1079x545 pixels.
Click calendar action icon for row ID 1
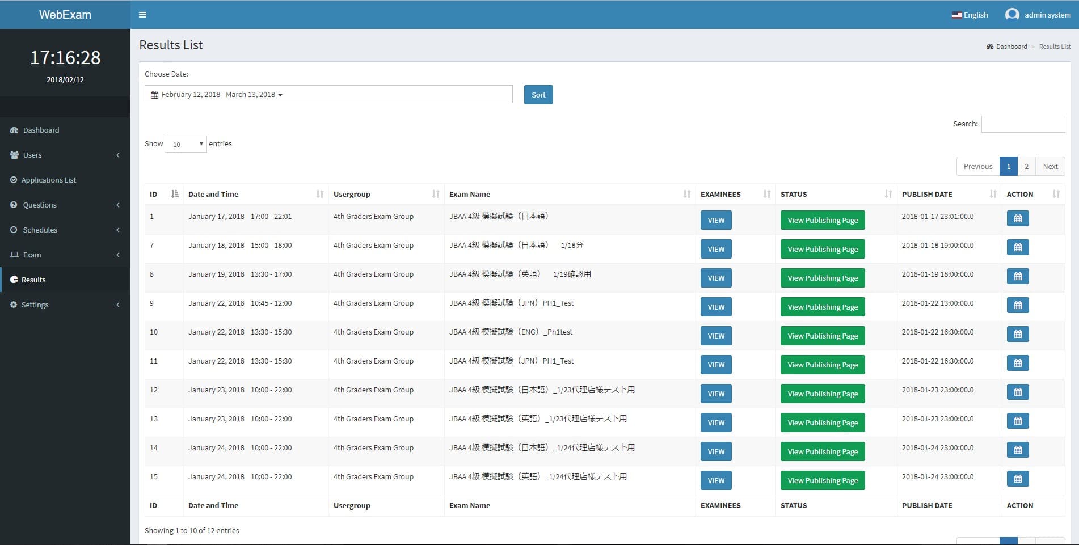point(1018,218)
